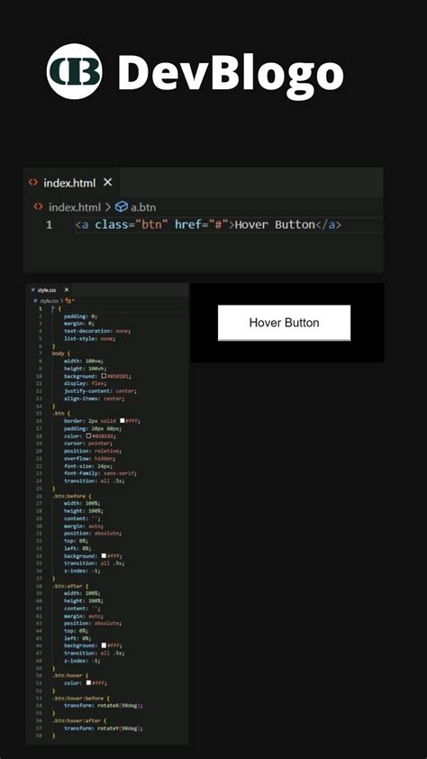
Task: Click the cube symbol icon beside a.btn
Action: (122, 207)
